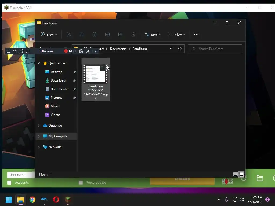Open File Explorer from the taskbar

(x=20, y=200)
